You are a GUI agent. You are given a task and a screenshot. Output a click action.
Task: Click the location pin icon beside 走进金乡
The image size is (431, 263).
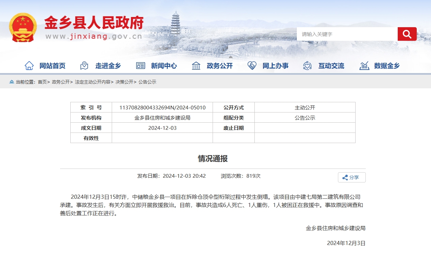click(x=84, y=66)
